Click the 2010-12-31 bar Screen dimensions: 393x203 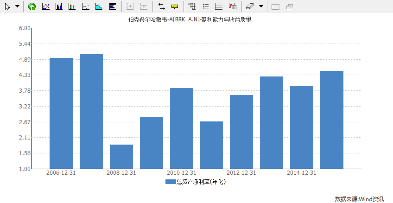182,128
